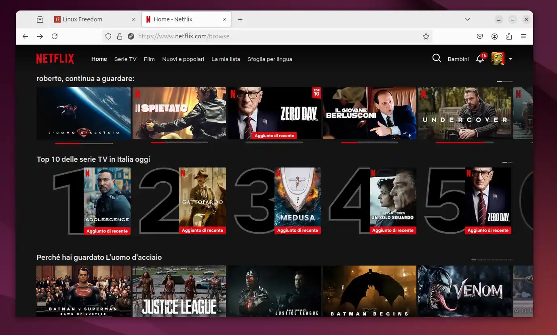
Task: Go to the Home menu item
Action: tap(99, 59)
